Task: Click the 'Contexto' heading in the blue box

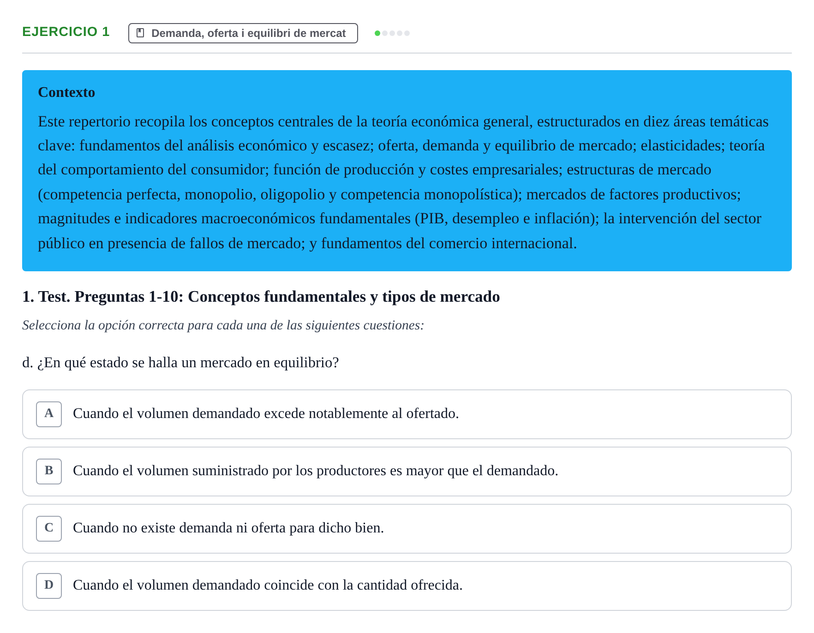Action: [66, 92]
